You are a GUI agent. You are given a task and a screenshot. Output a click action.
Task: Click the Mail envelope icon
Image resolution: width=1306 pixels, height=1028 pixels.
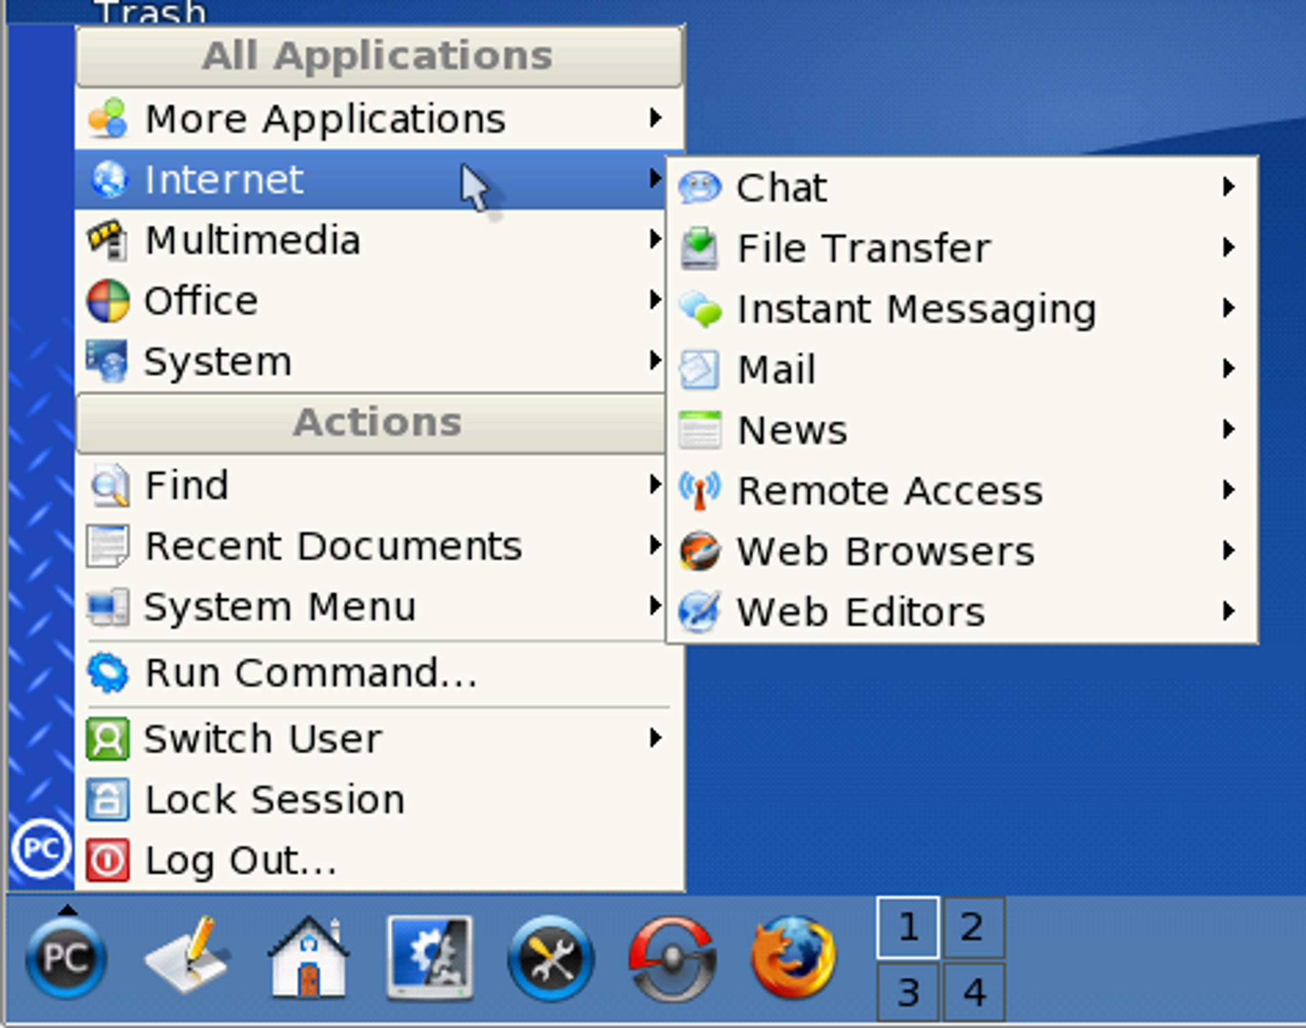click(x=699, y=370)
